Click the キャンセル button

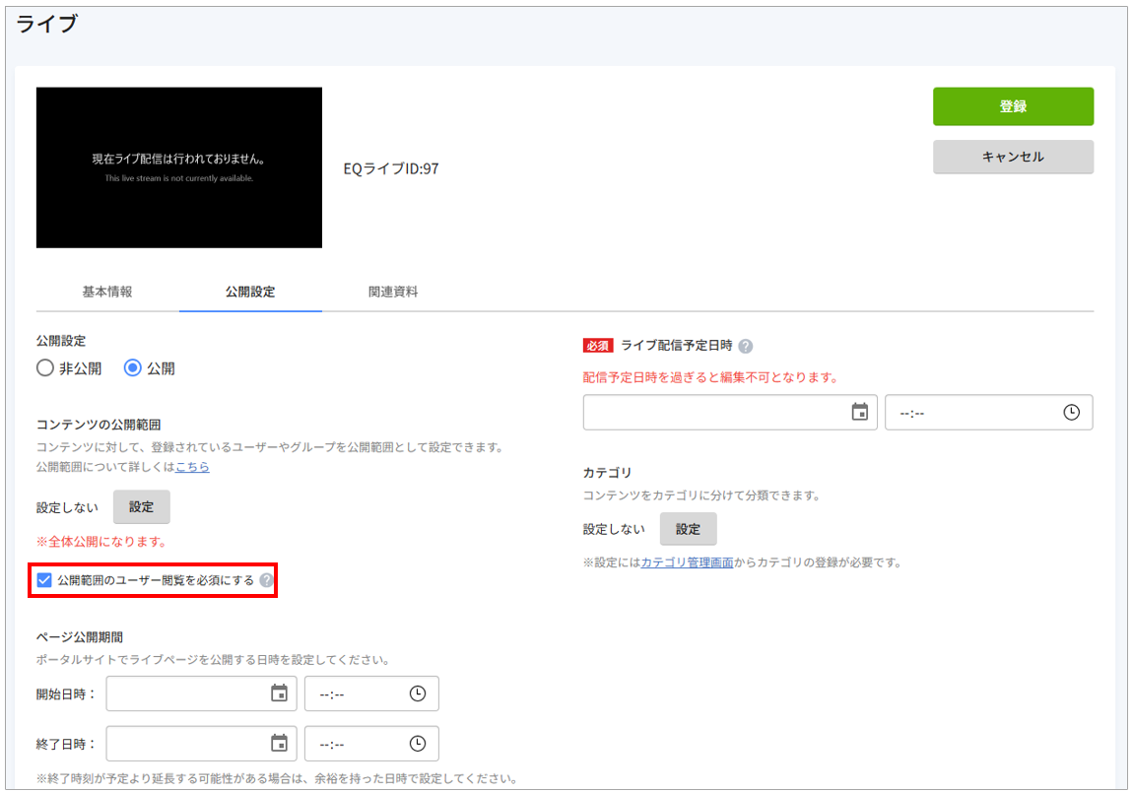coord(1013,157)
